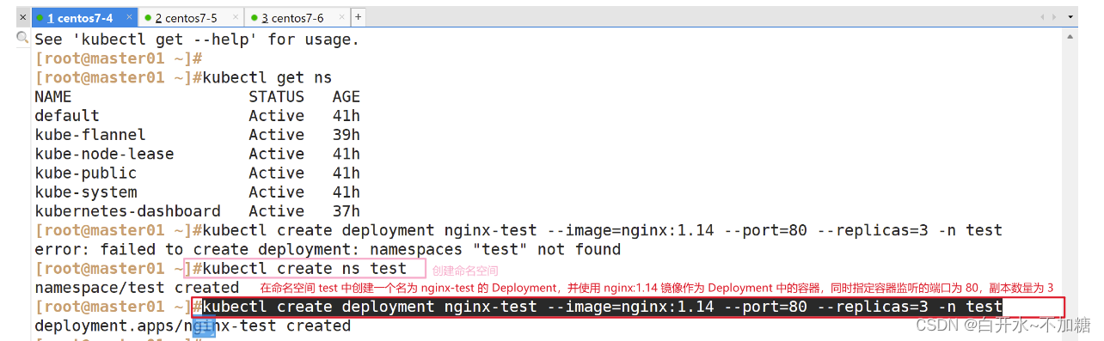Close the centos7-5 tab with its X
This screenshot has height=341, width=1104.
point(235,17)
